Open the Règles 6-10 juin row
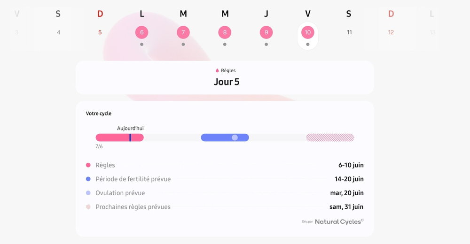 click(x=225, y=165)
